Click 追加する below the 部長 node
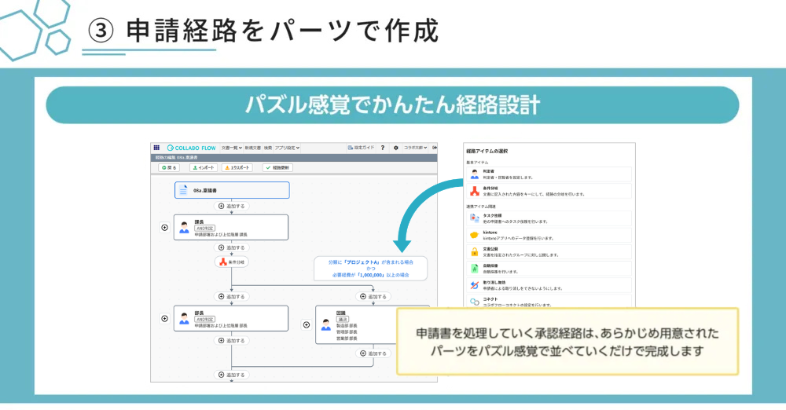 pos(232,341)
